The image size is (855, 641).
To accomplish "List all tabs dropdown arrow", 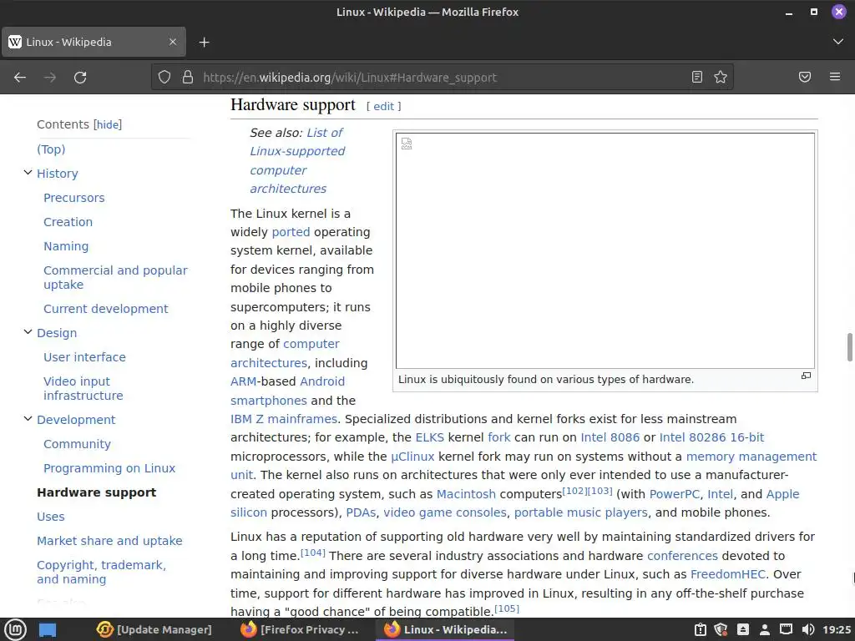I will (x=838, y=42).
